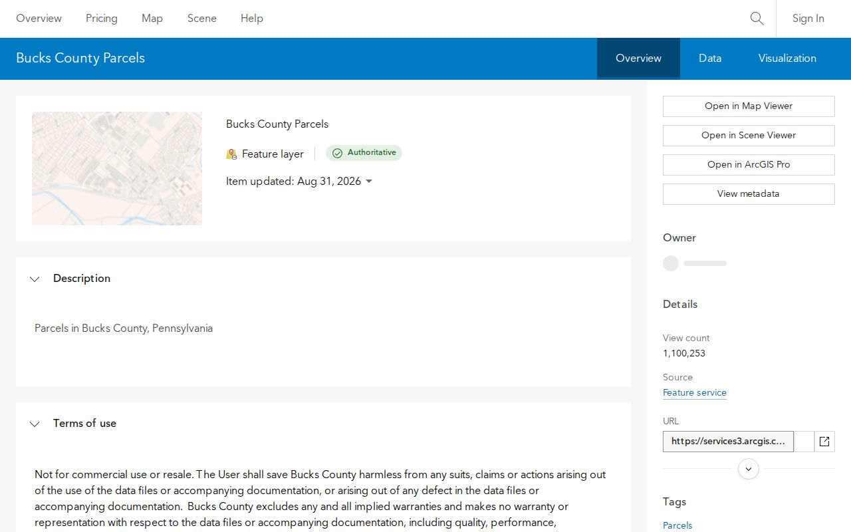
Task: Click the Tags heading
Action: [x=674, y=502]
